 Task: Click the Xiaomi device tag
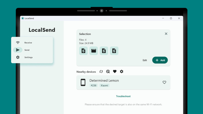point(104,85)
